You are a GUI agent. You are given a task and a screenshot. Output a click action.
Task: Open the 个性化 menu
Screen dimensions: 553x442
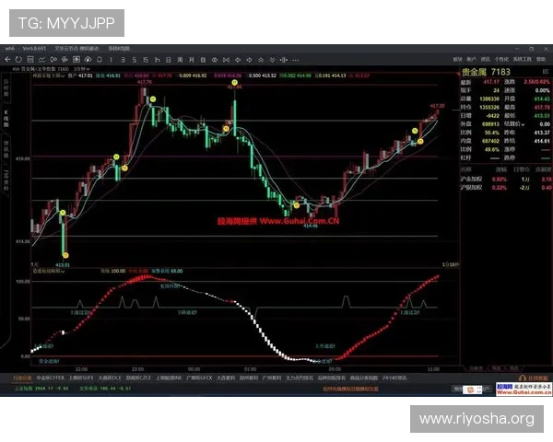[503, 58]
